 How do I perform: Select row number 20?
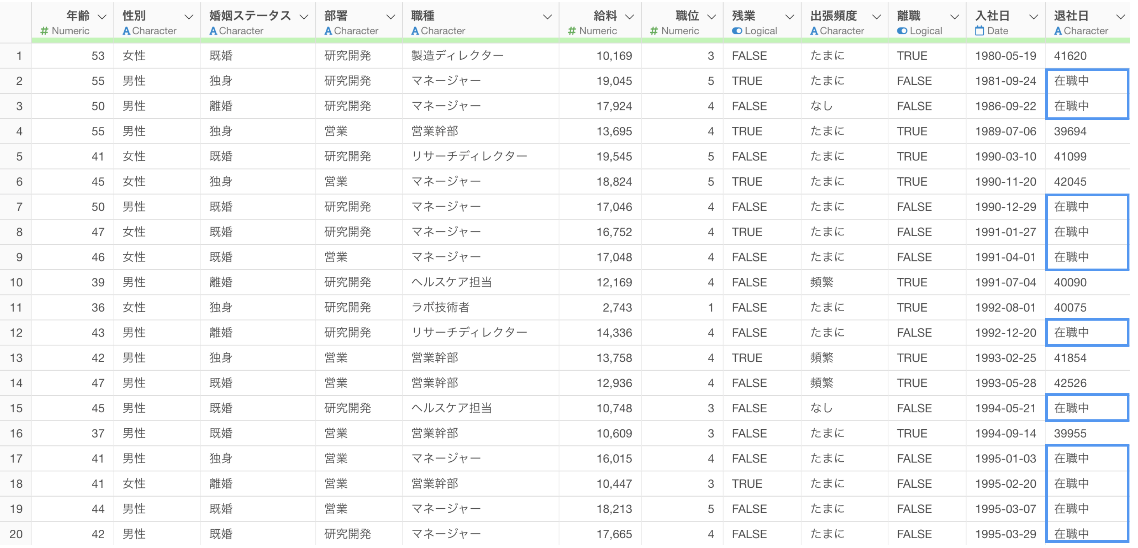click(16, 534)
